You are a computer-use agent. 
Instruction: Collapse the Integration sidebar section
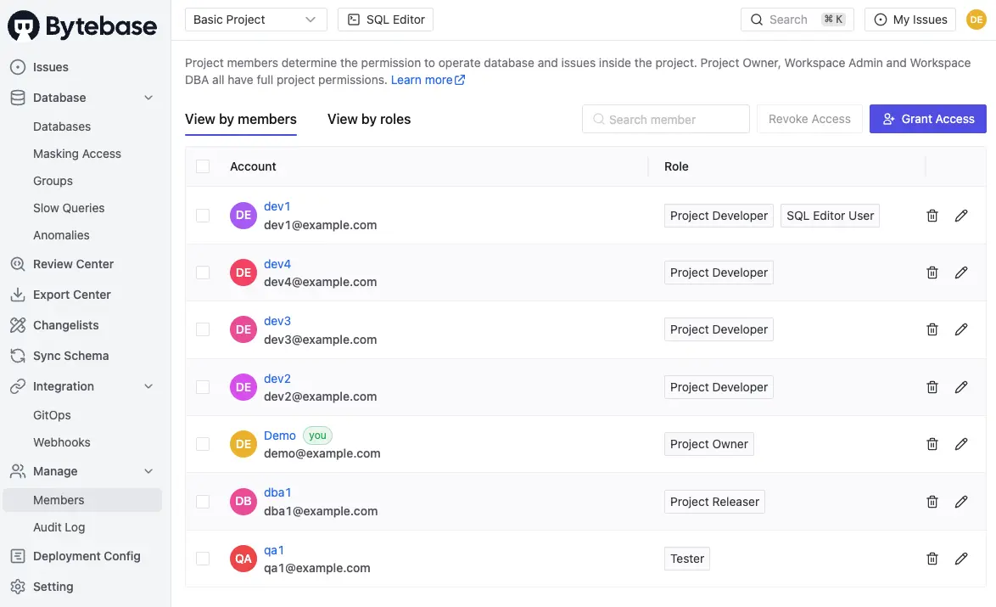[148, 386]
